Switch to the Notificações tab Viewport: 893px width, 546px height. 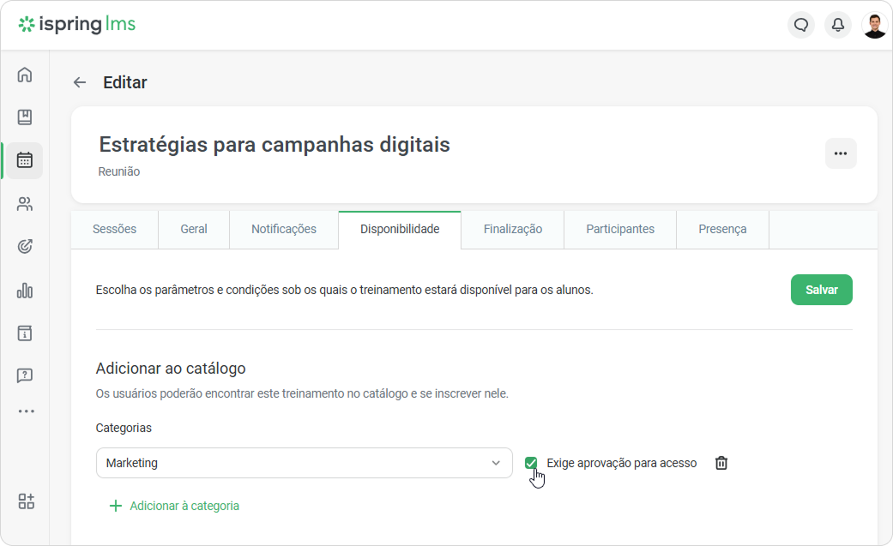click(x=284, y=229)
